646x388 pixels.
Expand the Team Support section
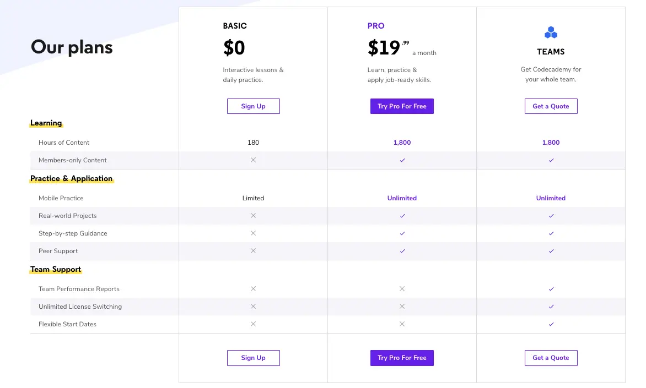click(55, 269)
